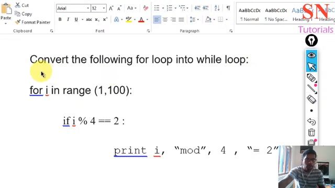Viewport: 335px width, 188px height.
Task: Apply red font color
Action: pyautogui.click(x=141, y=20)
